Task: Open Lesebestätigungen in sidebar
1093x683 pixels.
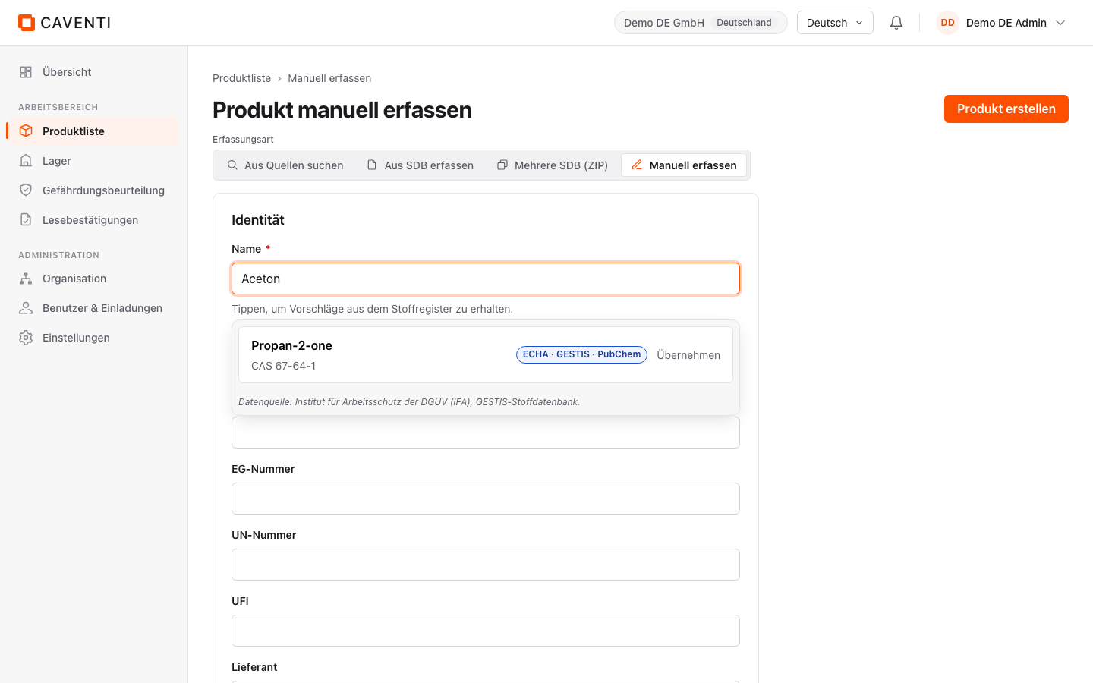Action: [94, 220]
